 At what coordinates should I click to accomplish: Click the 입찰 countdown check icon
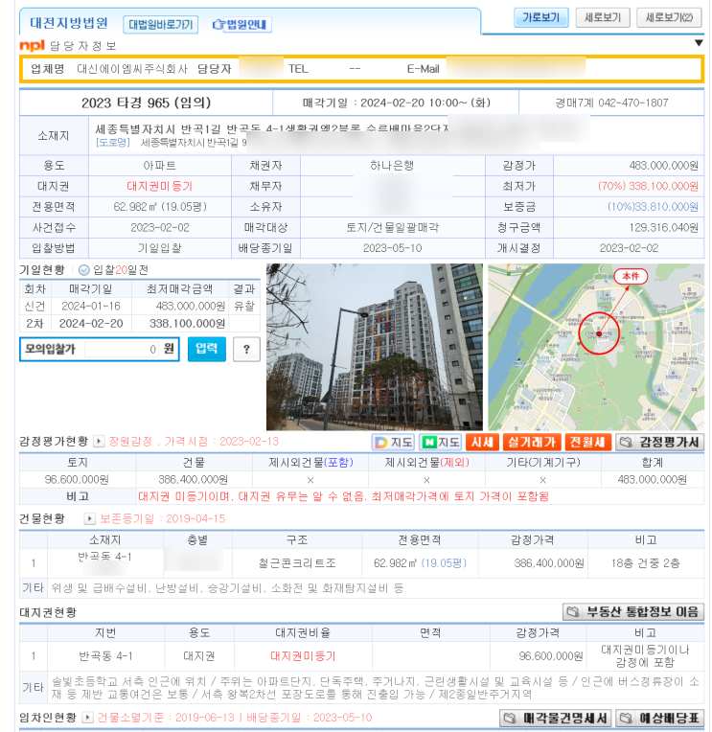pos(84,270)
